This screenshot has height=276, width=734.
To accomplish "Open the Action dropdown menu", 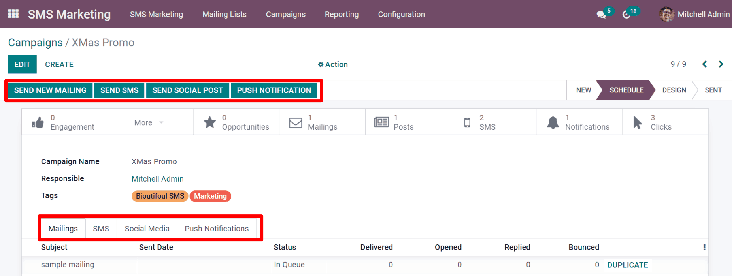I will click(x=333, y=64).
